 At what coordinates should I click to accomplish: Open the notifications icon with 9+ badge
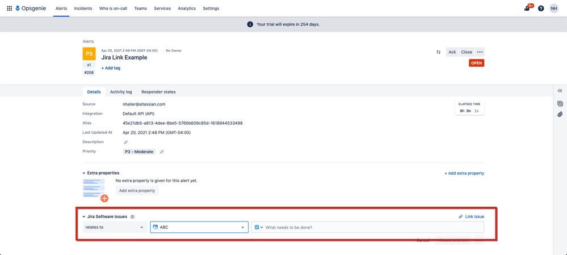coord(527,8)
